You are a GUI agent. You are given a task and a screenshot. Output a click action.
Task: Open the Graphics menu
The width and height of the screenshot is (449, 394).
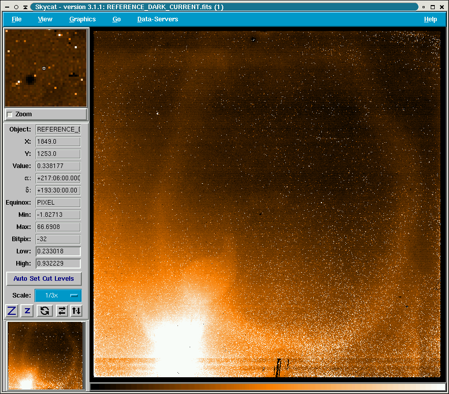pyautogui.click(x=82, y=19)
